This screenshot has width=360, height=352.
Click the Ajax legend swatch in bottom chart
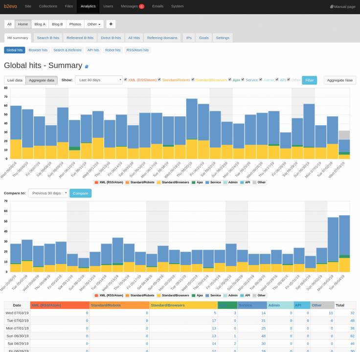coord(194,296)
